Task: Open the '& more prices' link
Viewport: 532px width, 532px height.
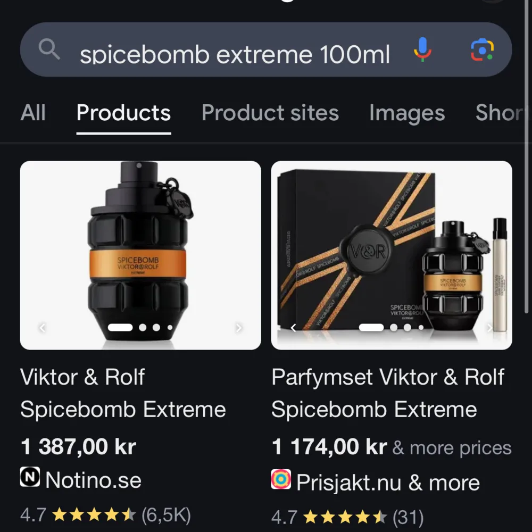Action: pos(452,448)
